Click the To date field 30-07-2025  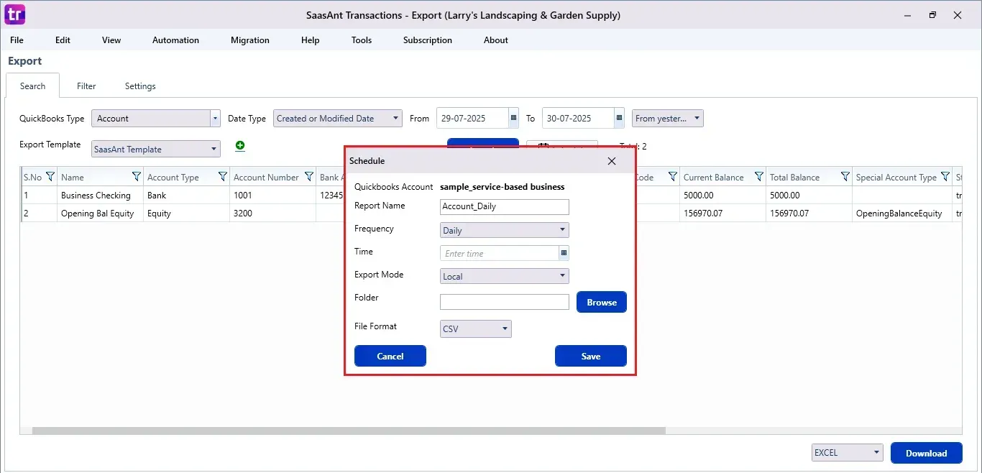[578, 119]
